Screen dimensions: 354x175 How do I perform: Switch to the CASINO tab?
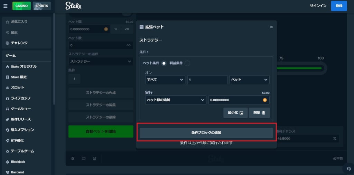tap(21, 6)
